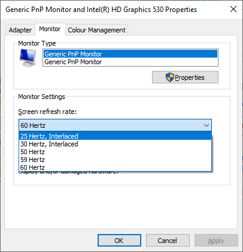The width and height of the screenshot is (243, 252).
Task: Click the UAC shield icon on Properties
Action: (x=170, y=77)
